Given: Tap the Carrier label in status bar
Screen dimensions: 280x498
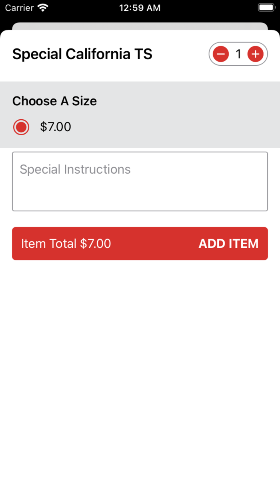Looking at the screenshot, I should pos(19,8).
